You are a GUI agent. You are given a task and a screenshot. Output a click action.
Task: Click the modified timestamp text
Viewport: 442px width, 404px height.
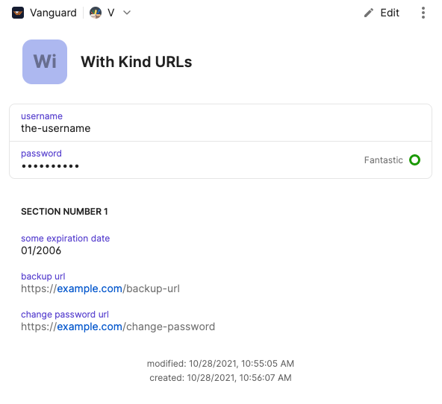(x=220, y=364)
